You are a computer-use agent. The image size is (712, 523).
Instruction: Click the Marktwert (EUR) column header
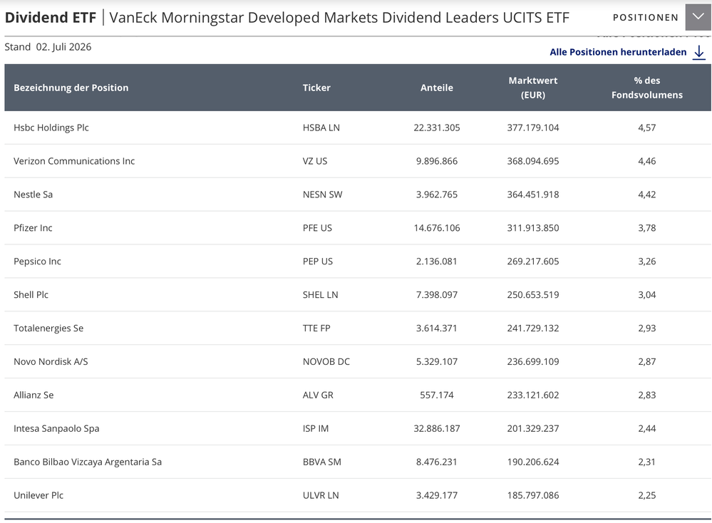pyautogui.click(x=533, y=88)
